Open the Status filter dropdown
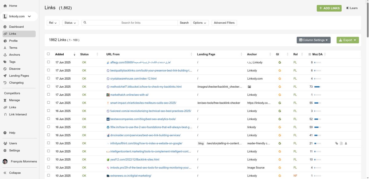 [x=70, y=23]
